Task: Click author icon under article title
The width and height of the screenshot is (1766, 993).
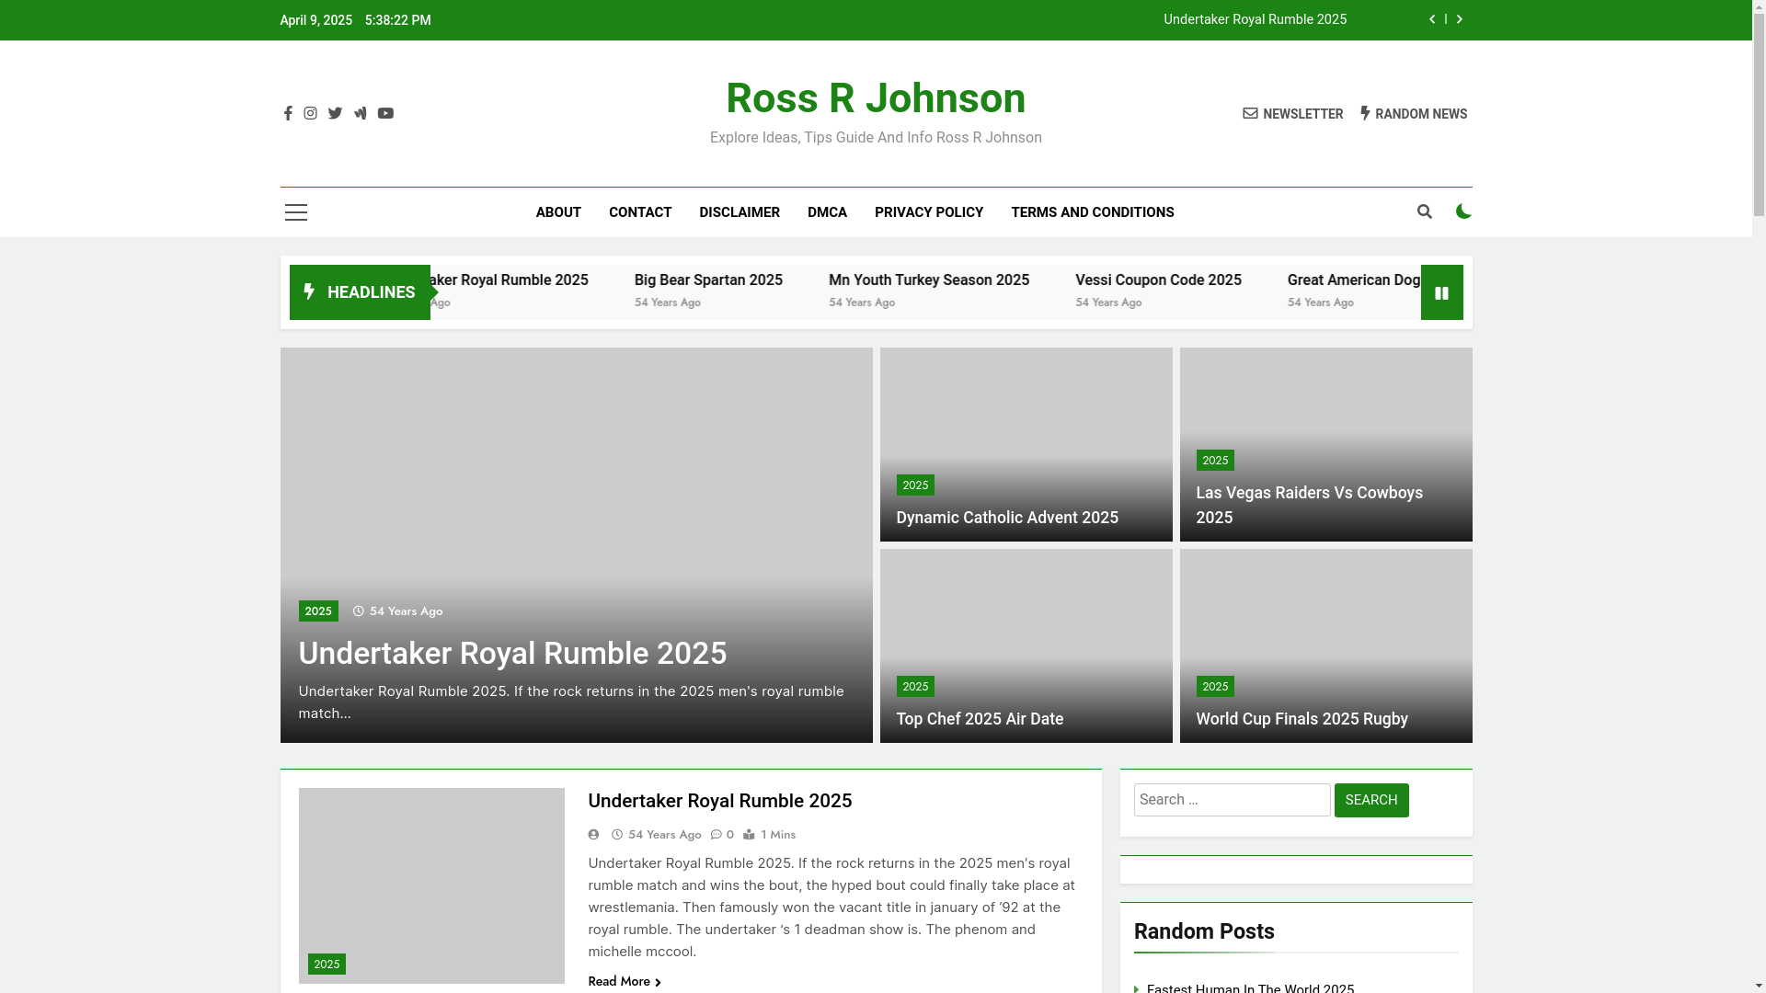Action: (594, 835)
